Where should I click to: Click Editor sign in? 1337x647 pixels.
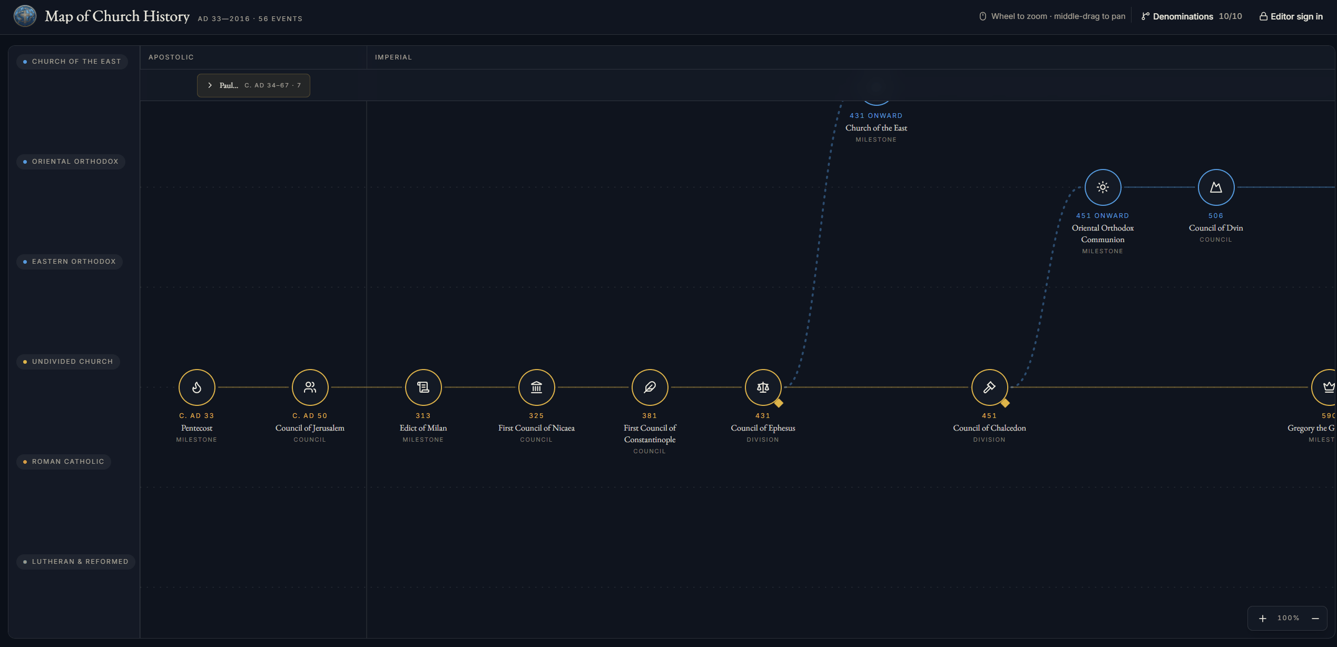coord(1291,16)
